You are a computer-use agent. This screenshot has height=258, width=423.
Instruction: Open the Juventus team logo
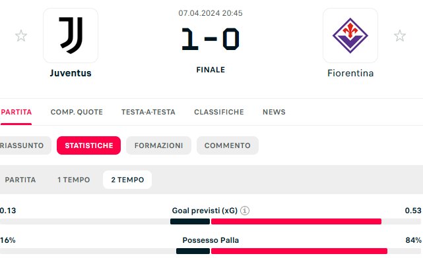[71, 36]
